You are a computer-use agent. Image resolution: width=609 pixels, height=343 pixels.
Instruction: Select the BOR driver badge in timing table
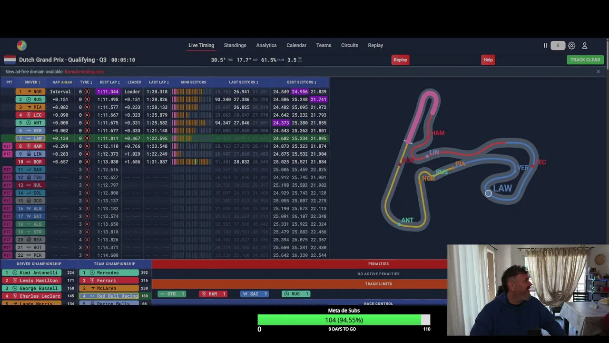[x=30, y=162]
